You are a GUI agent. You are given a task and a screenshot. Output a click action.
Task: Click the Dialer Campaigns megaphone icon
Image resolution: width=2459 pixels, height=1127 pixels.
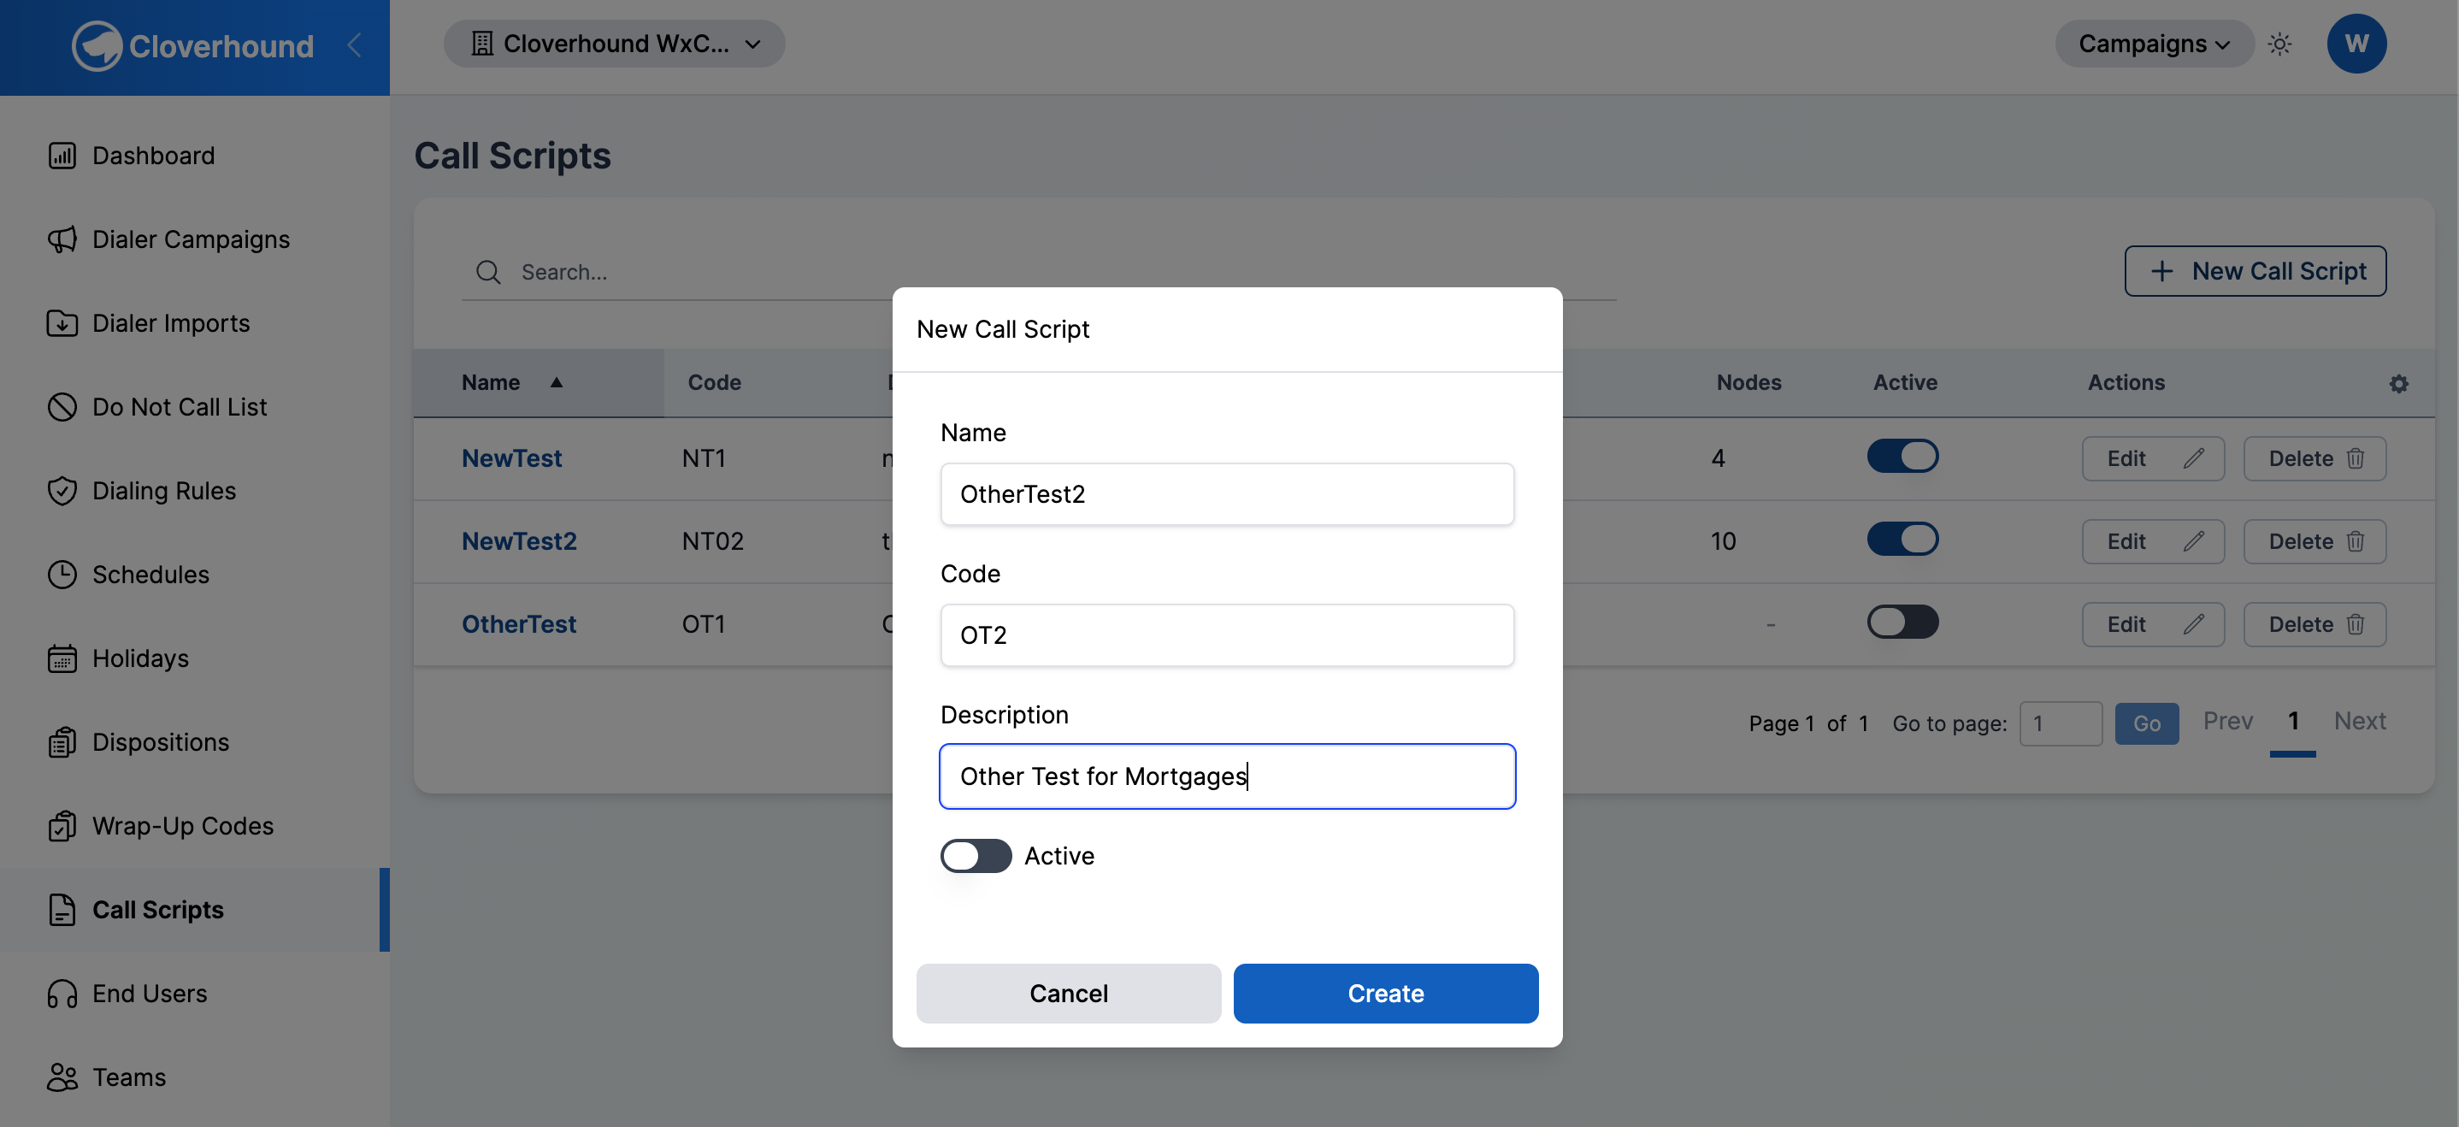[62, 239]
